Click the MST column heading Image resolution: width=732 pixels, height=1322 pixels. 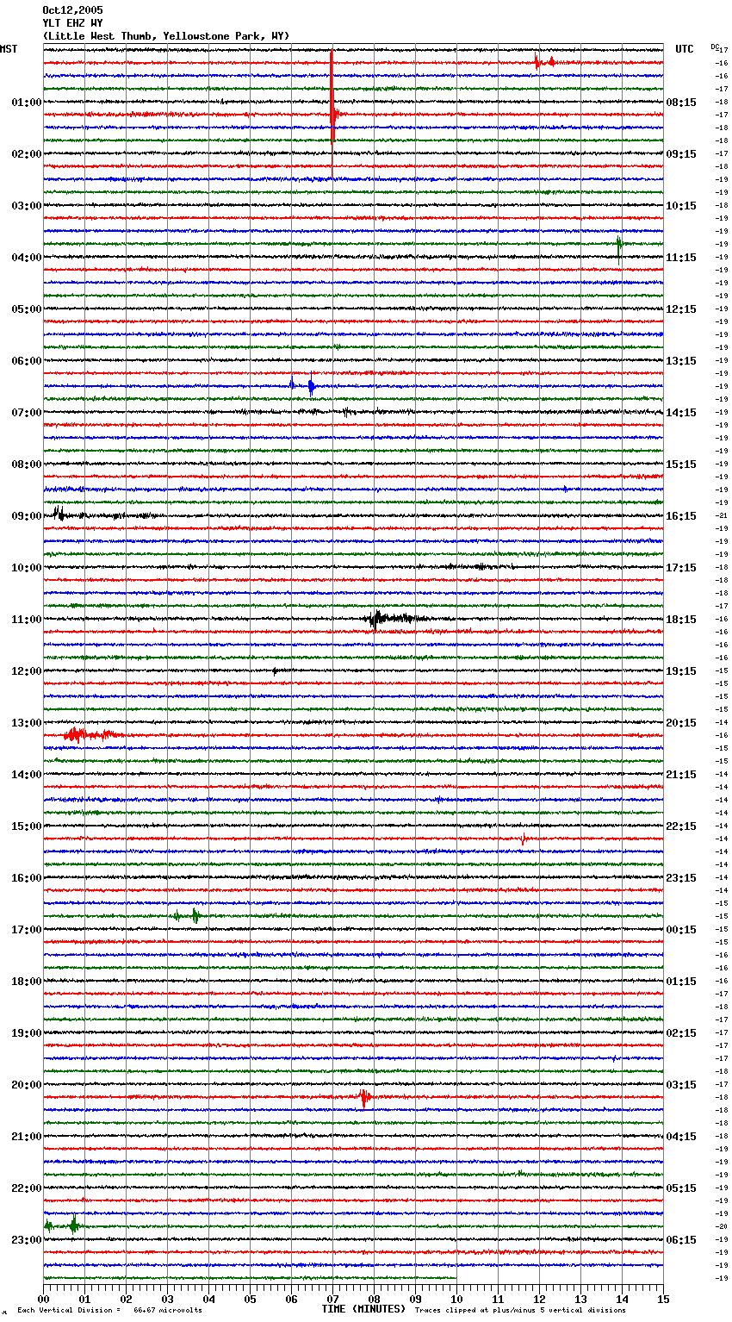[9, 49]
